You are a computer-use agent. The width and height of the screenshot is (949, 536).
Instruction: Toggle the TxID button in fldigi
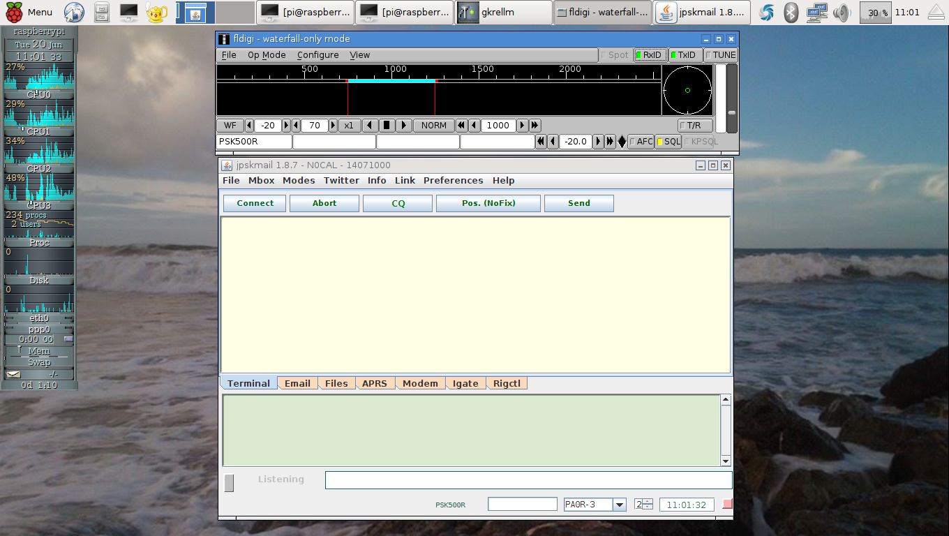pos(683,55)
